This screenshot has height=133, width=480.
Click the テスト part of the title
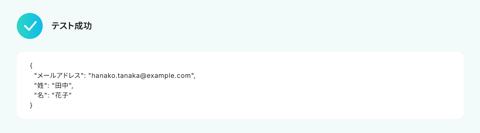pyautogui.click(x=63, y=26)
